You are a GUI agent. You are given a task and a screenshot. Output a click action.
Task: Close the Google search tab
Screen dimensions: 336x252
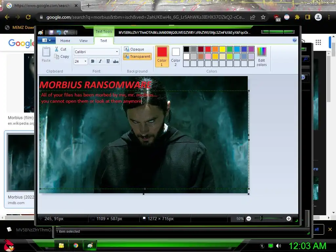pos(76,6)
